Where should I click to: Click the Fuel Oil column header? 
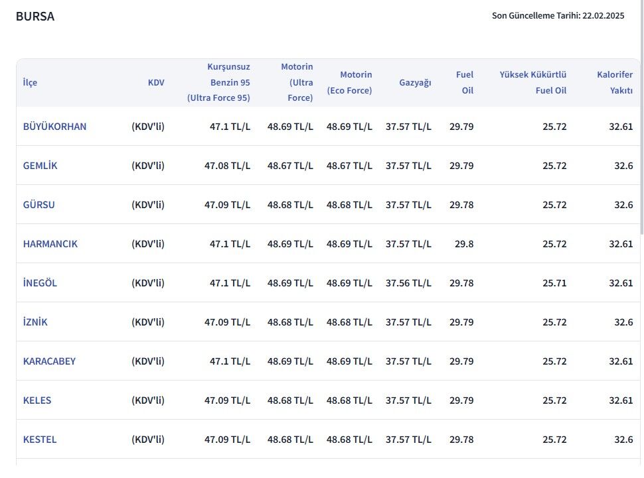coord(465,82)
